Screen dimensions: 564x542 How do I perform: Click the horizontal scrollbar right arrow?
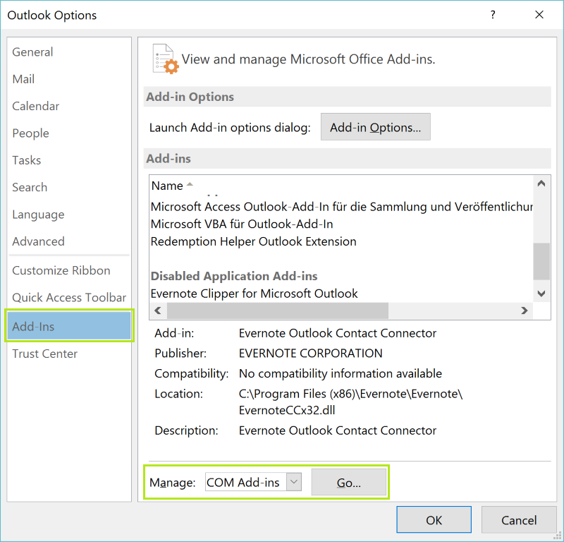pyautogui.click(x=524, y=311)
